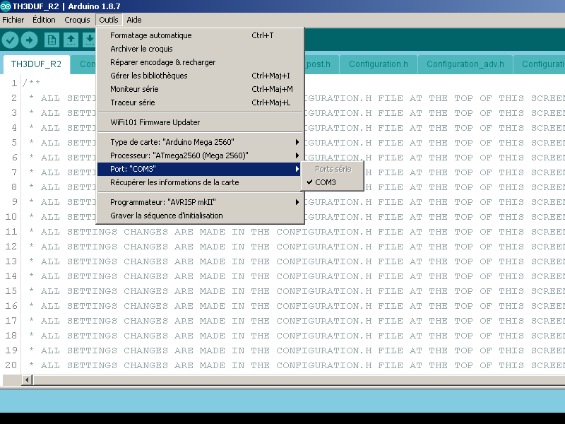
Task: Open the Port "COM3" submenu
Action: pos(199,169)
